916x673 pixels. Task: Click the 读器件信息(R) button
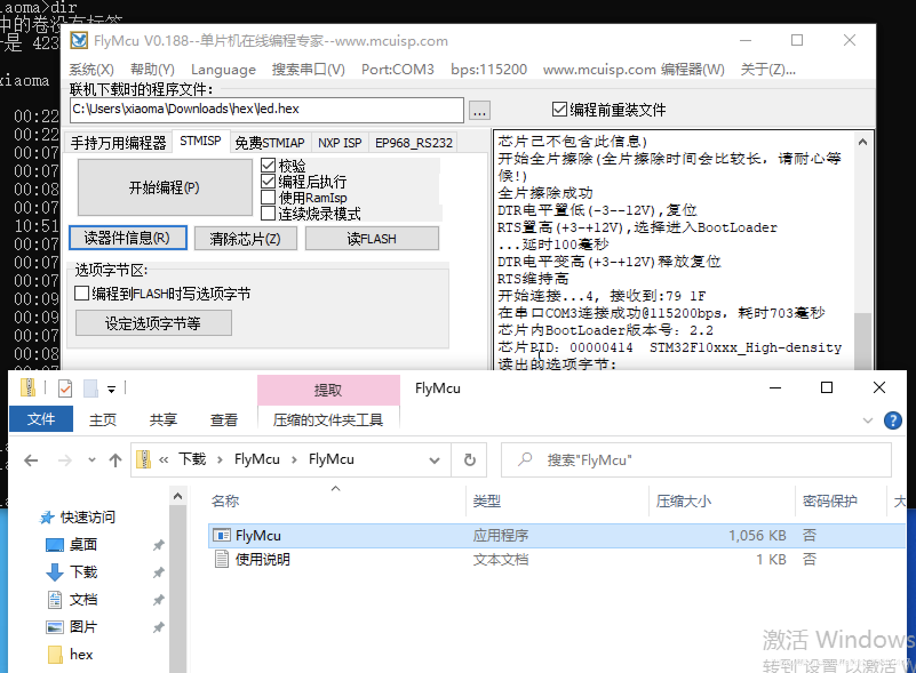tap(128, 238)
